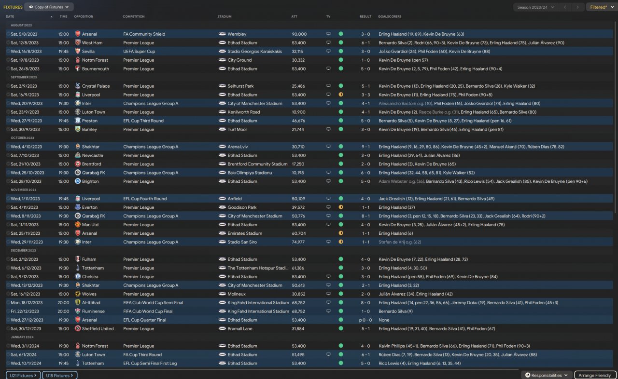Open the Filtered* filter dropdown
The width and height of the screenshot is (618, 379).
(x=601, y=7)
